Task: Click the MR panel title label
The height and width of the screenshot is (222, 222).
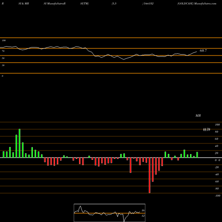Action: (x=198, y=115)
